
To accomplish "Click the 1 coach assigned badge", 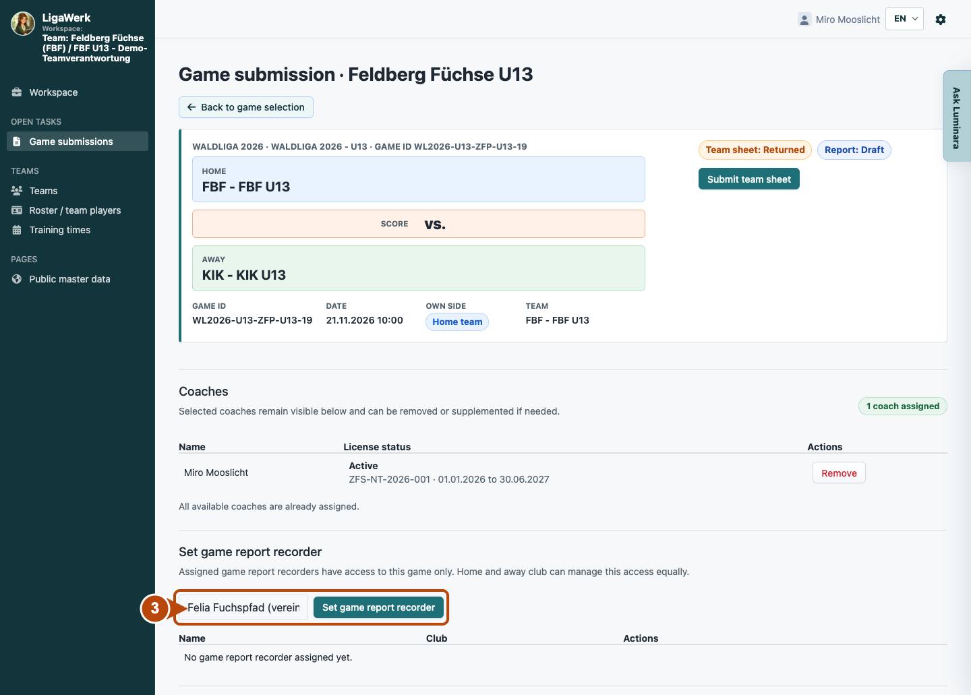I will coord(903,406).
